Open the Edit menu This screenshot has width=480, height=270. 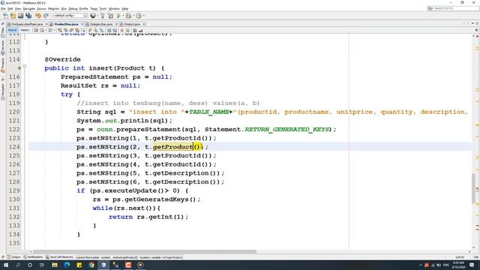coord(10,8)
